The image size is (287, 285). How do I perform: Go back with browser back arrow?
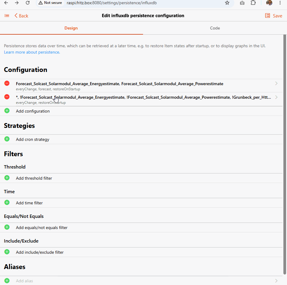pyautogui.click(x=6, y=3)
